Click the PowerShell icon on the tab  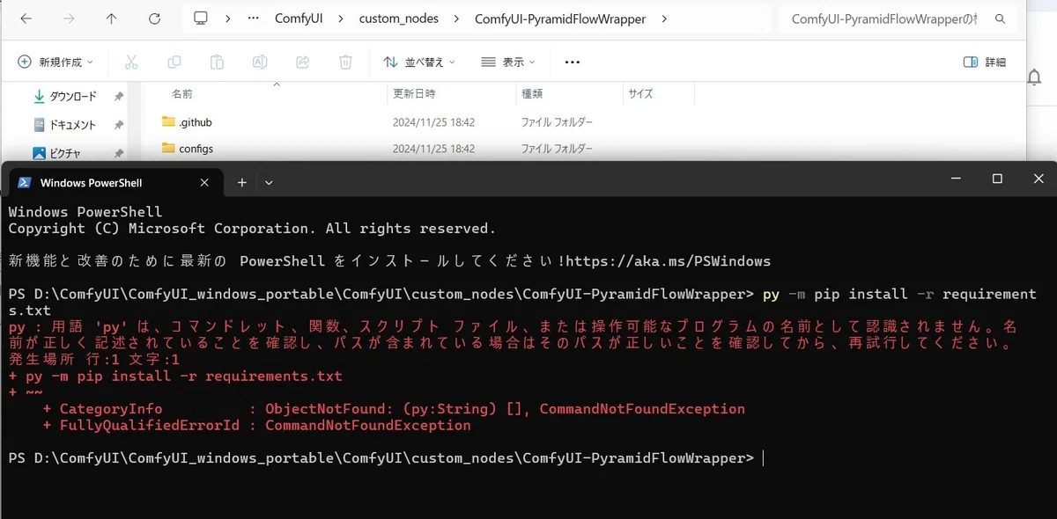(25, 182)
